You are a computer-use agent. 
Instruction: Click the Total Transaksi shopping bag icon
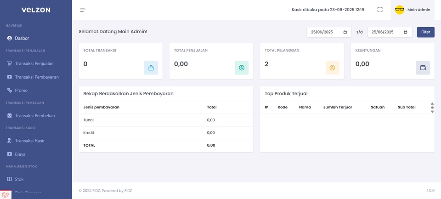[x=151, y=68]
